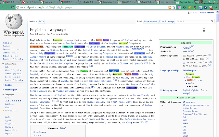Viewport: 219px width, 137px height.
Task: Open the View history tab
Action: click(x=166, y=22)
